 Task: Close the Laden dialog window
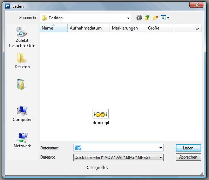point(197,5)
